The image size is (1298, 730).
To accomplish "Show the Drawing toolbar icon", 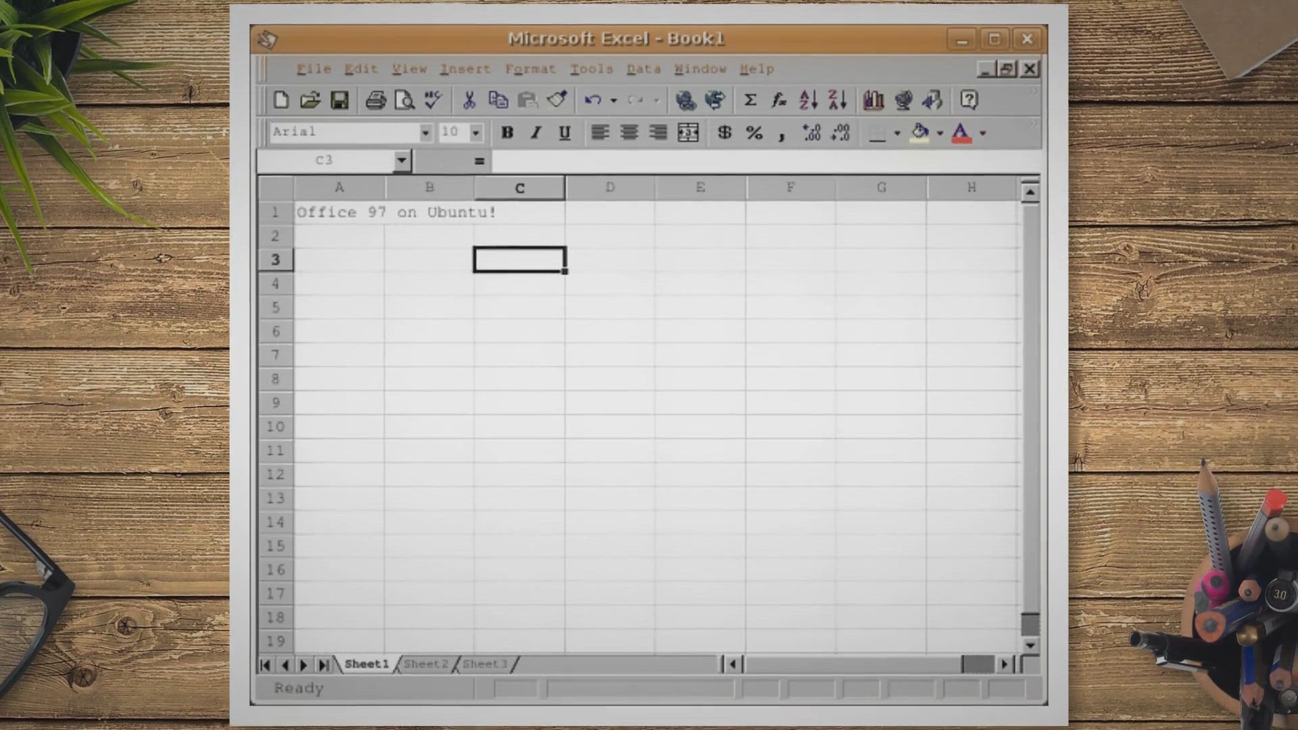I will click(x=932, y=100).
